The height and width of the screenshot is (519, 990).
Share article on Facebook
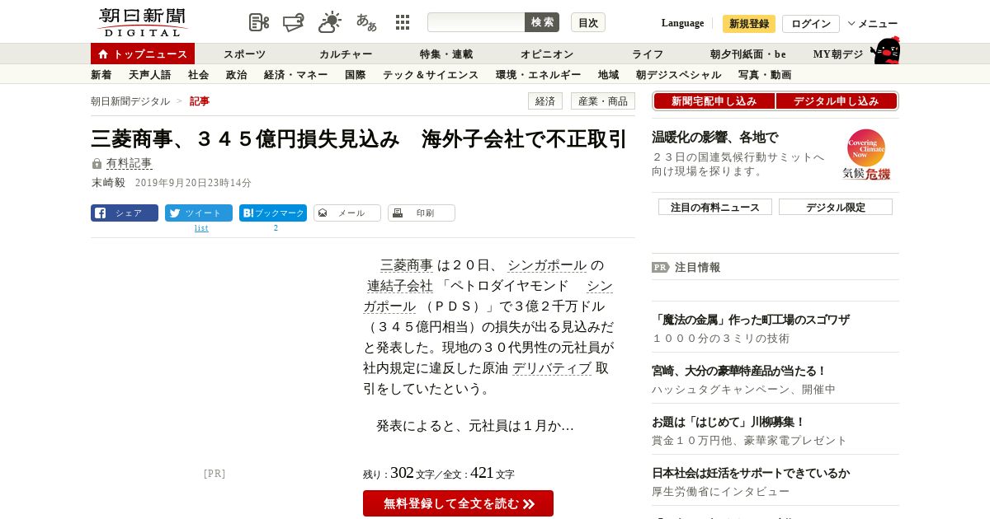tap(125, 213)
